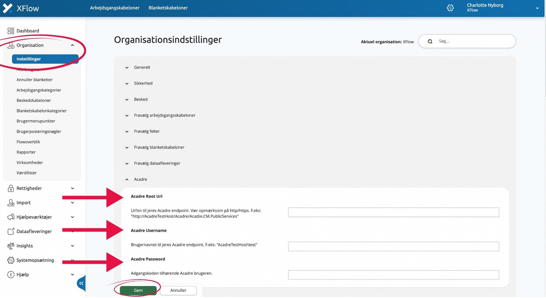Open the Dashboard icon in the sidebar
The width and height of the screenshot is (546, 298).
11,31
